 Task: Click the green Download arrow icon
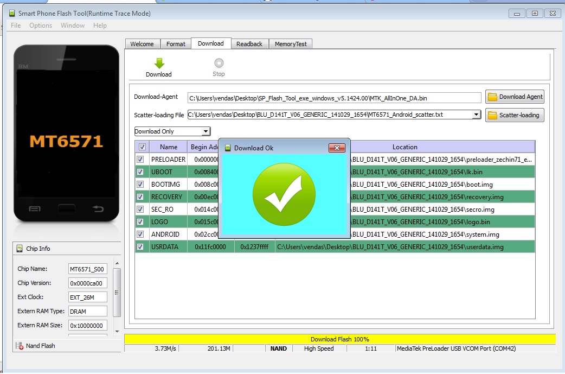(159, 63)
